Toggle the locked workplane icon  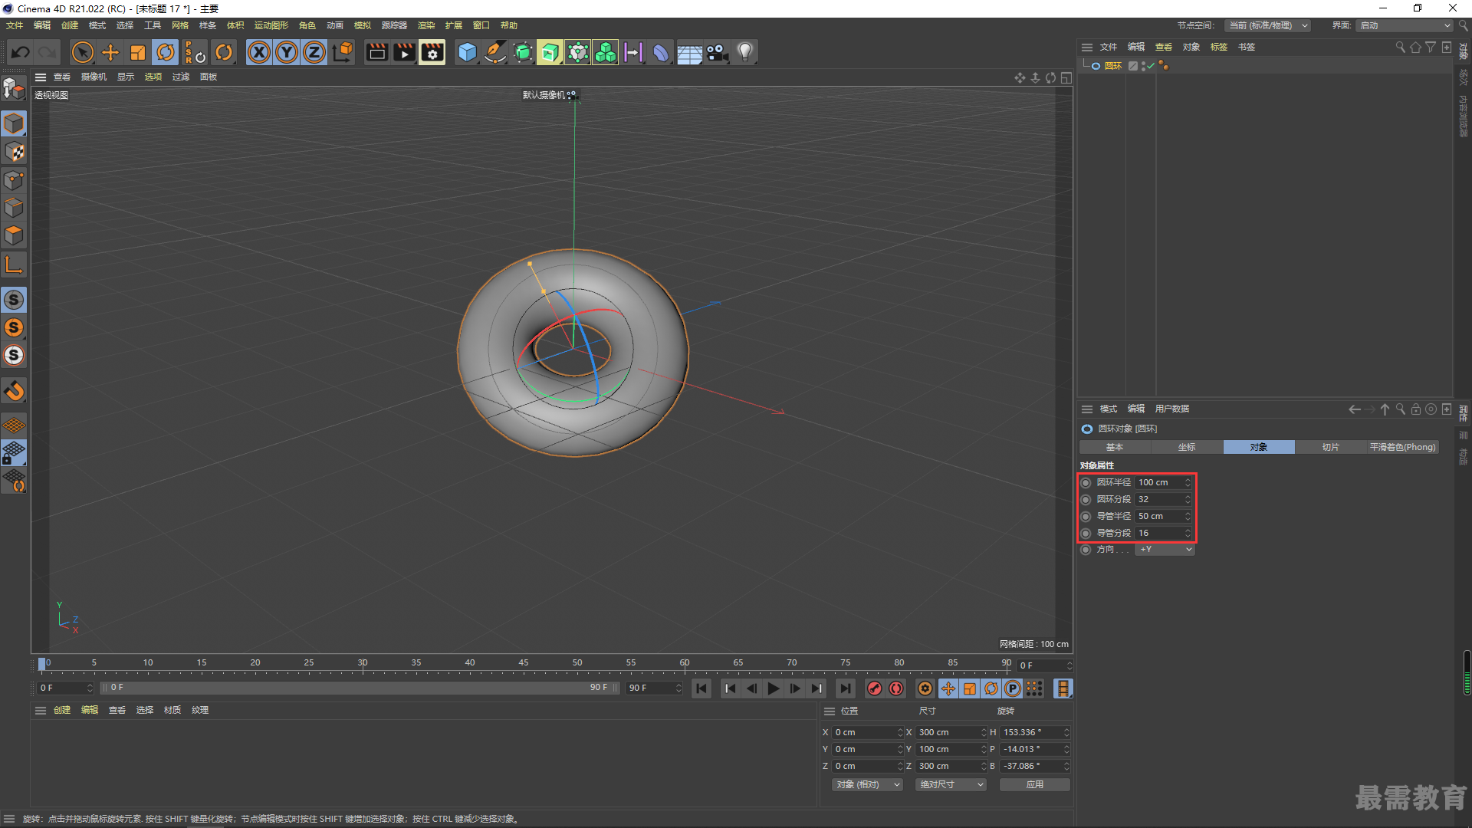pyautogui.click(x=14, y=452)
